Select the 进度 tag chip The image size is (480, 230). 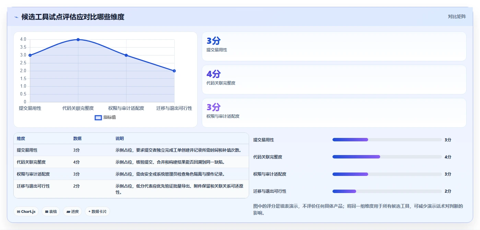(72, 212)
